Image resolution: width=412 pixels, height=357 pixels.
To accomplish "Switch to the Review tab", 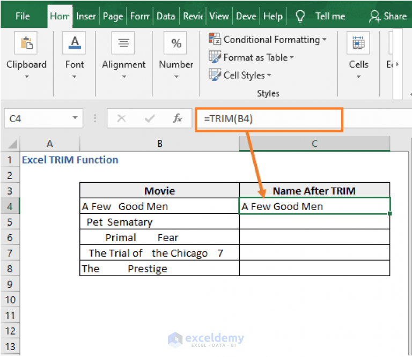I will (x=193, y=16).
